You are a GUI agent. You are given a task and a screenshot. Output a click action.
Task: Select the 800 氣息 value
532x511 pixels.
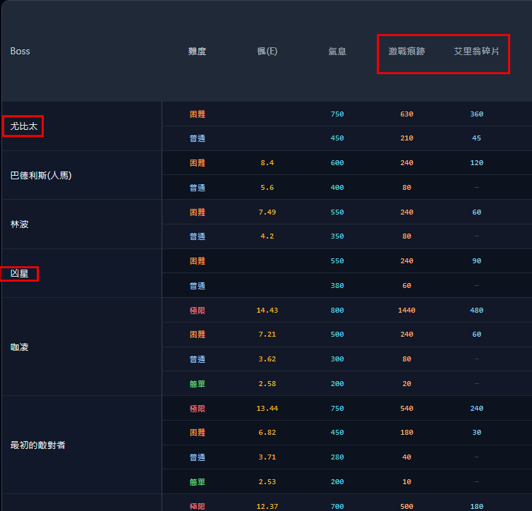[337, 311]
